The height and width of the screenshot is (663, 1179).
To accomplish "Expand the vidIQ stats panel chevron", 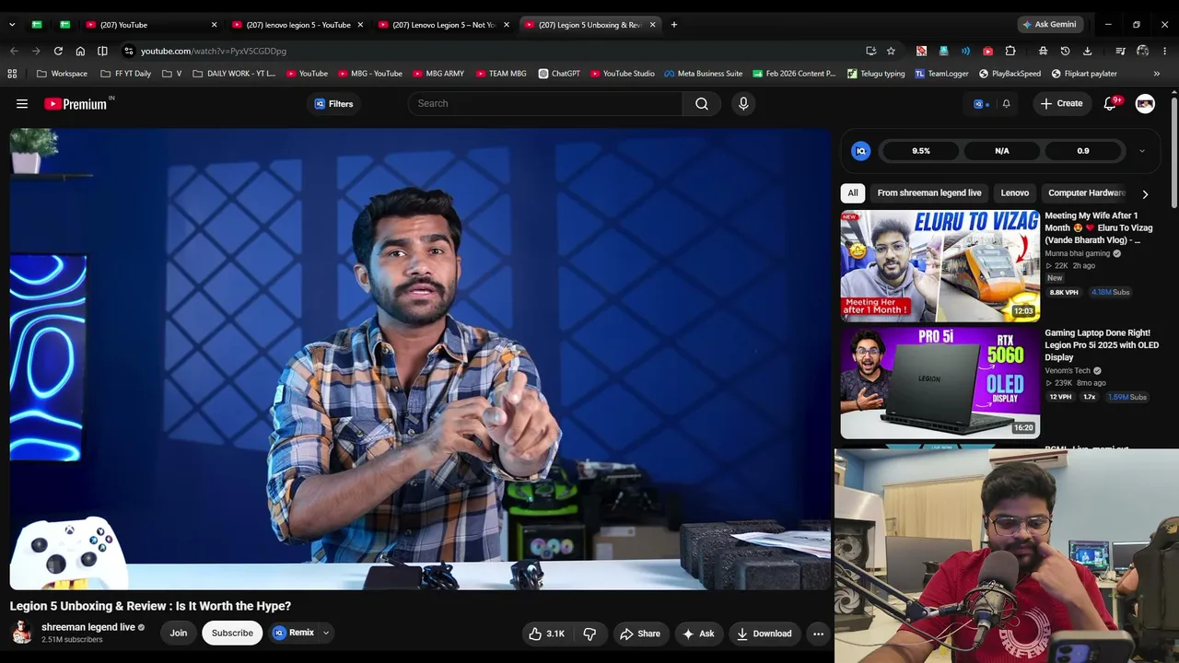I will [x=1142, y=151].
